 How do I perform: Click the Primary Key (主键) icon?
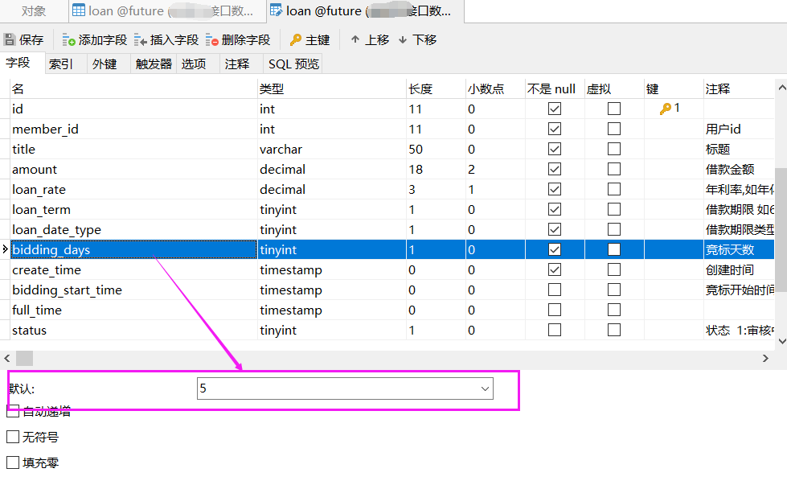(295, 39)
